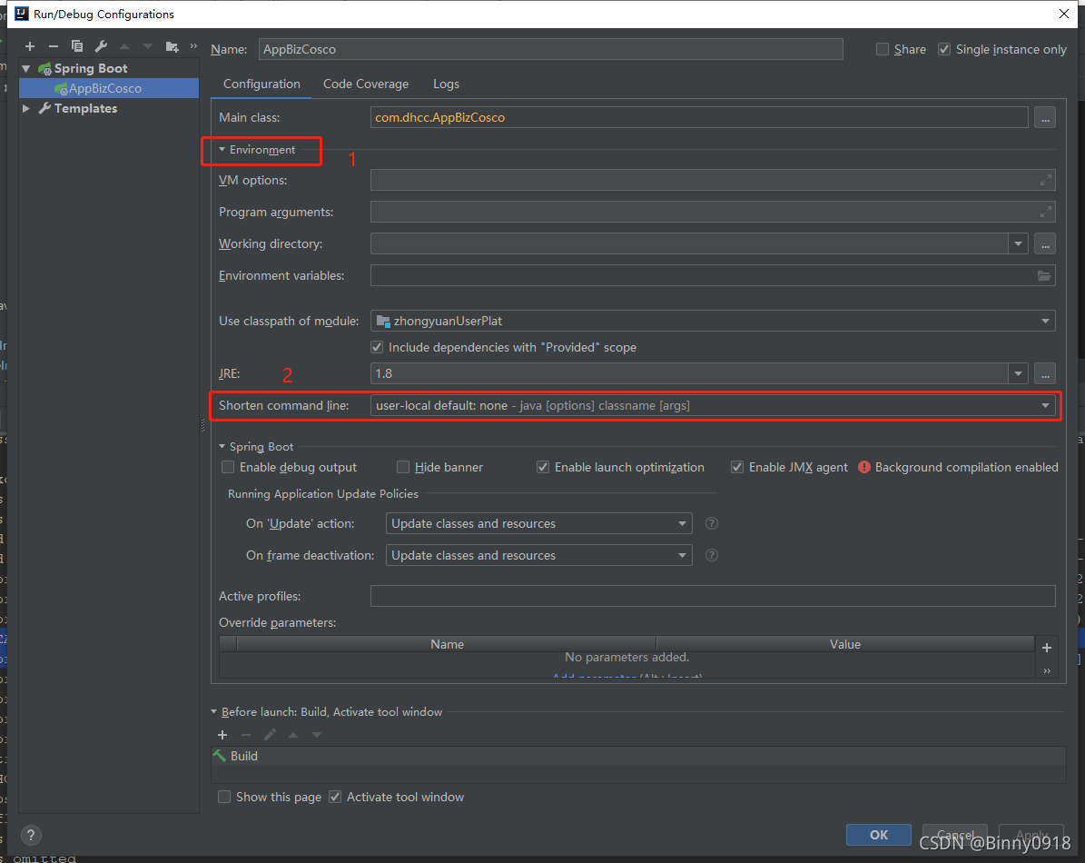Expand the Templates tree node

[26, 108]
